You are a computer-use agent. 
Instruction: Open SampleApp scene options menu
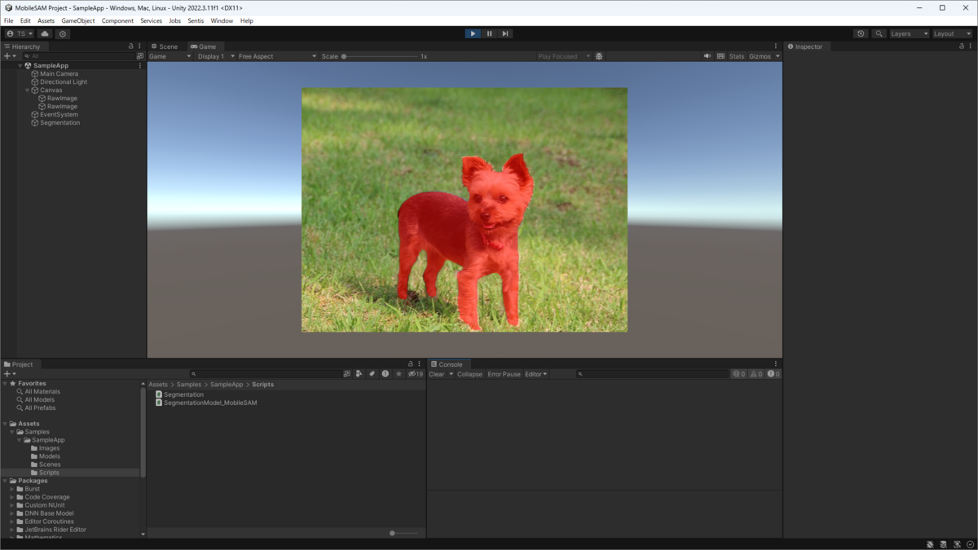(140, 65)
